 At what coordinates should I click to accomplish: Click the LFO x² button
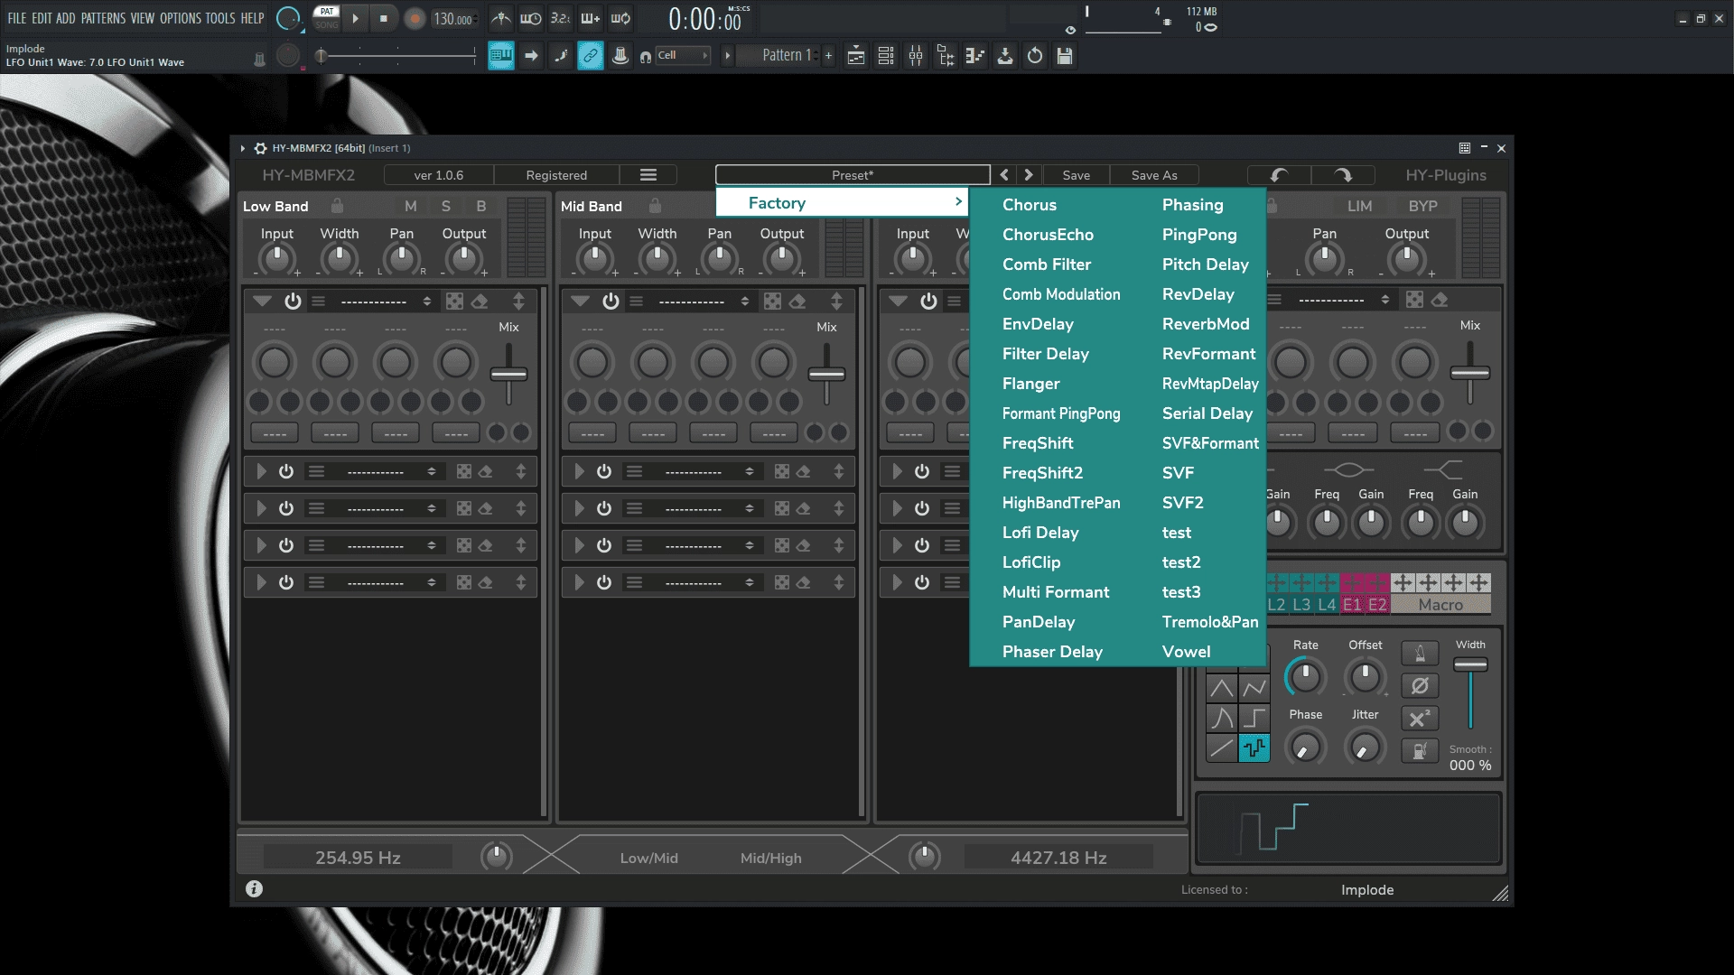1420,719
